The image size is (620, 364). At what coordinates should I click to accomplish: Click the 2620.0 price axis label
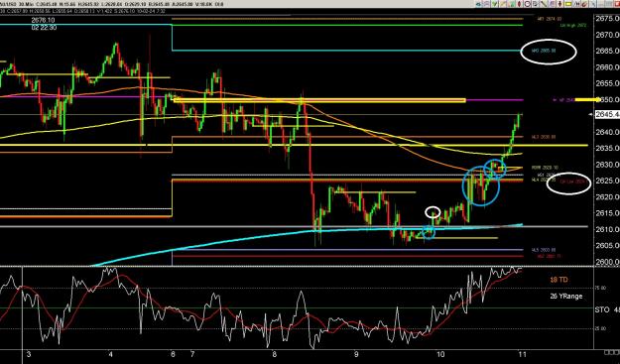click(x=607, y=196)
